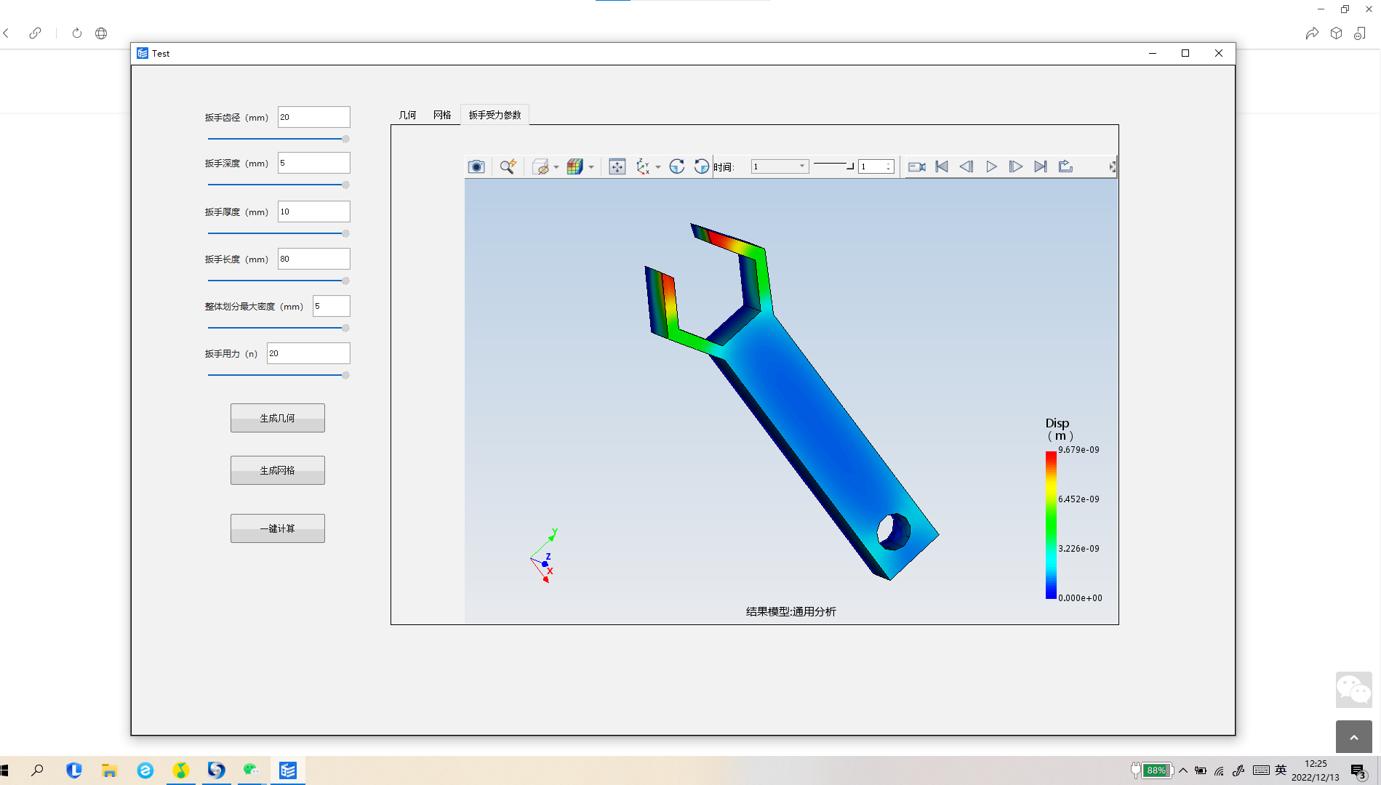The width and height of the screenshot is (1381, 785).
Task: Select the 扳手受力参数 tab
Action: [495, 115]
